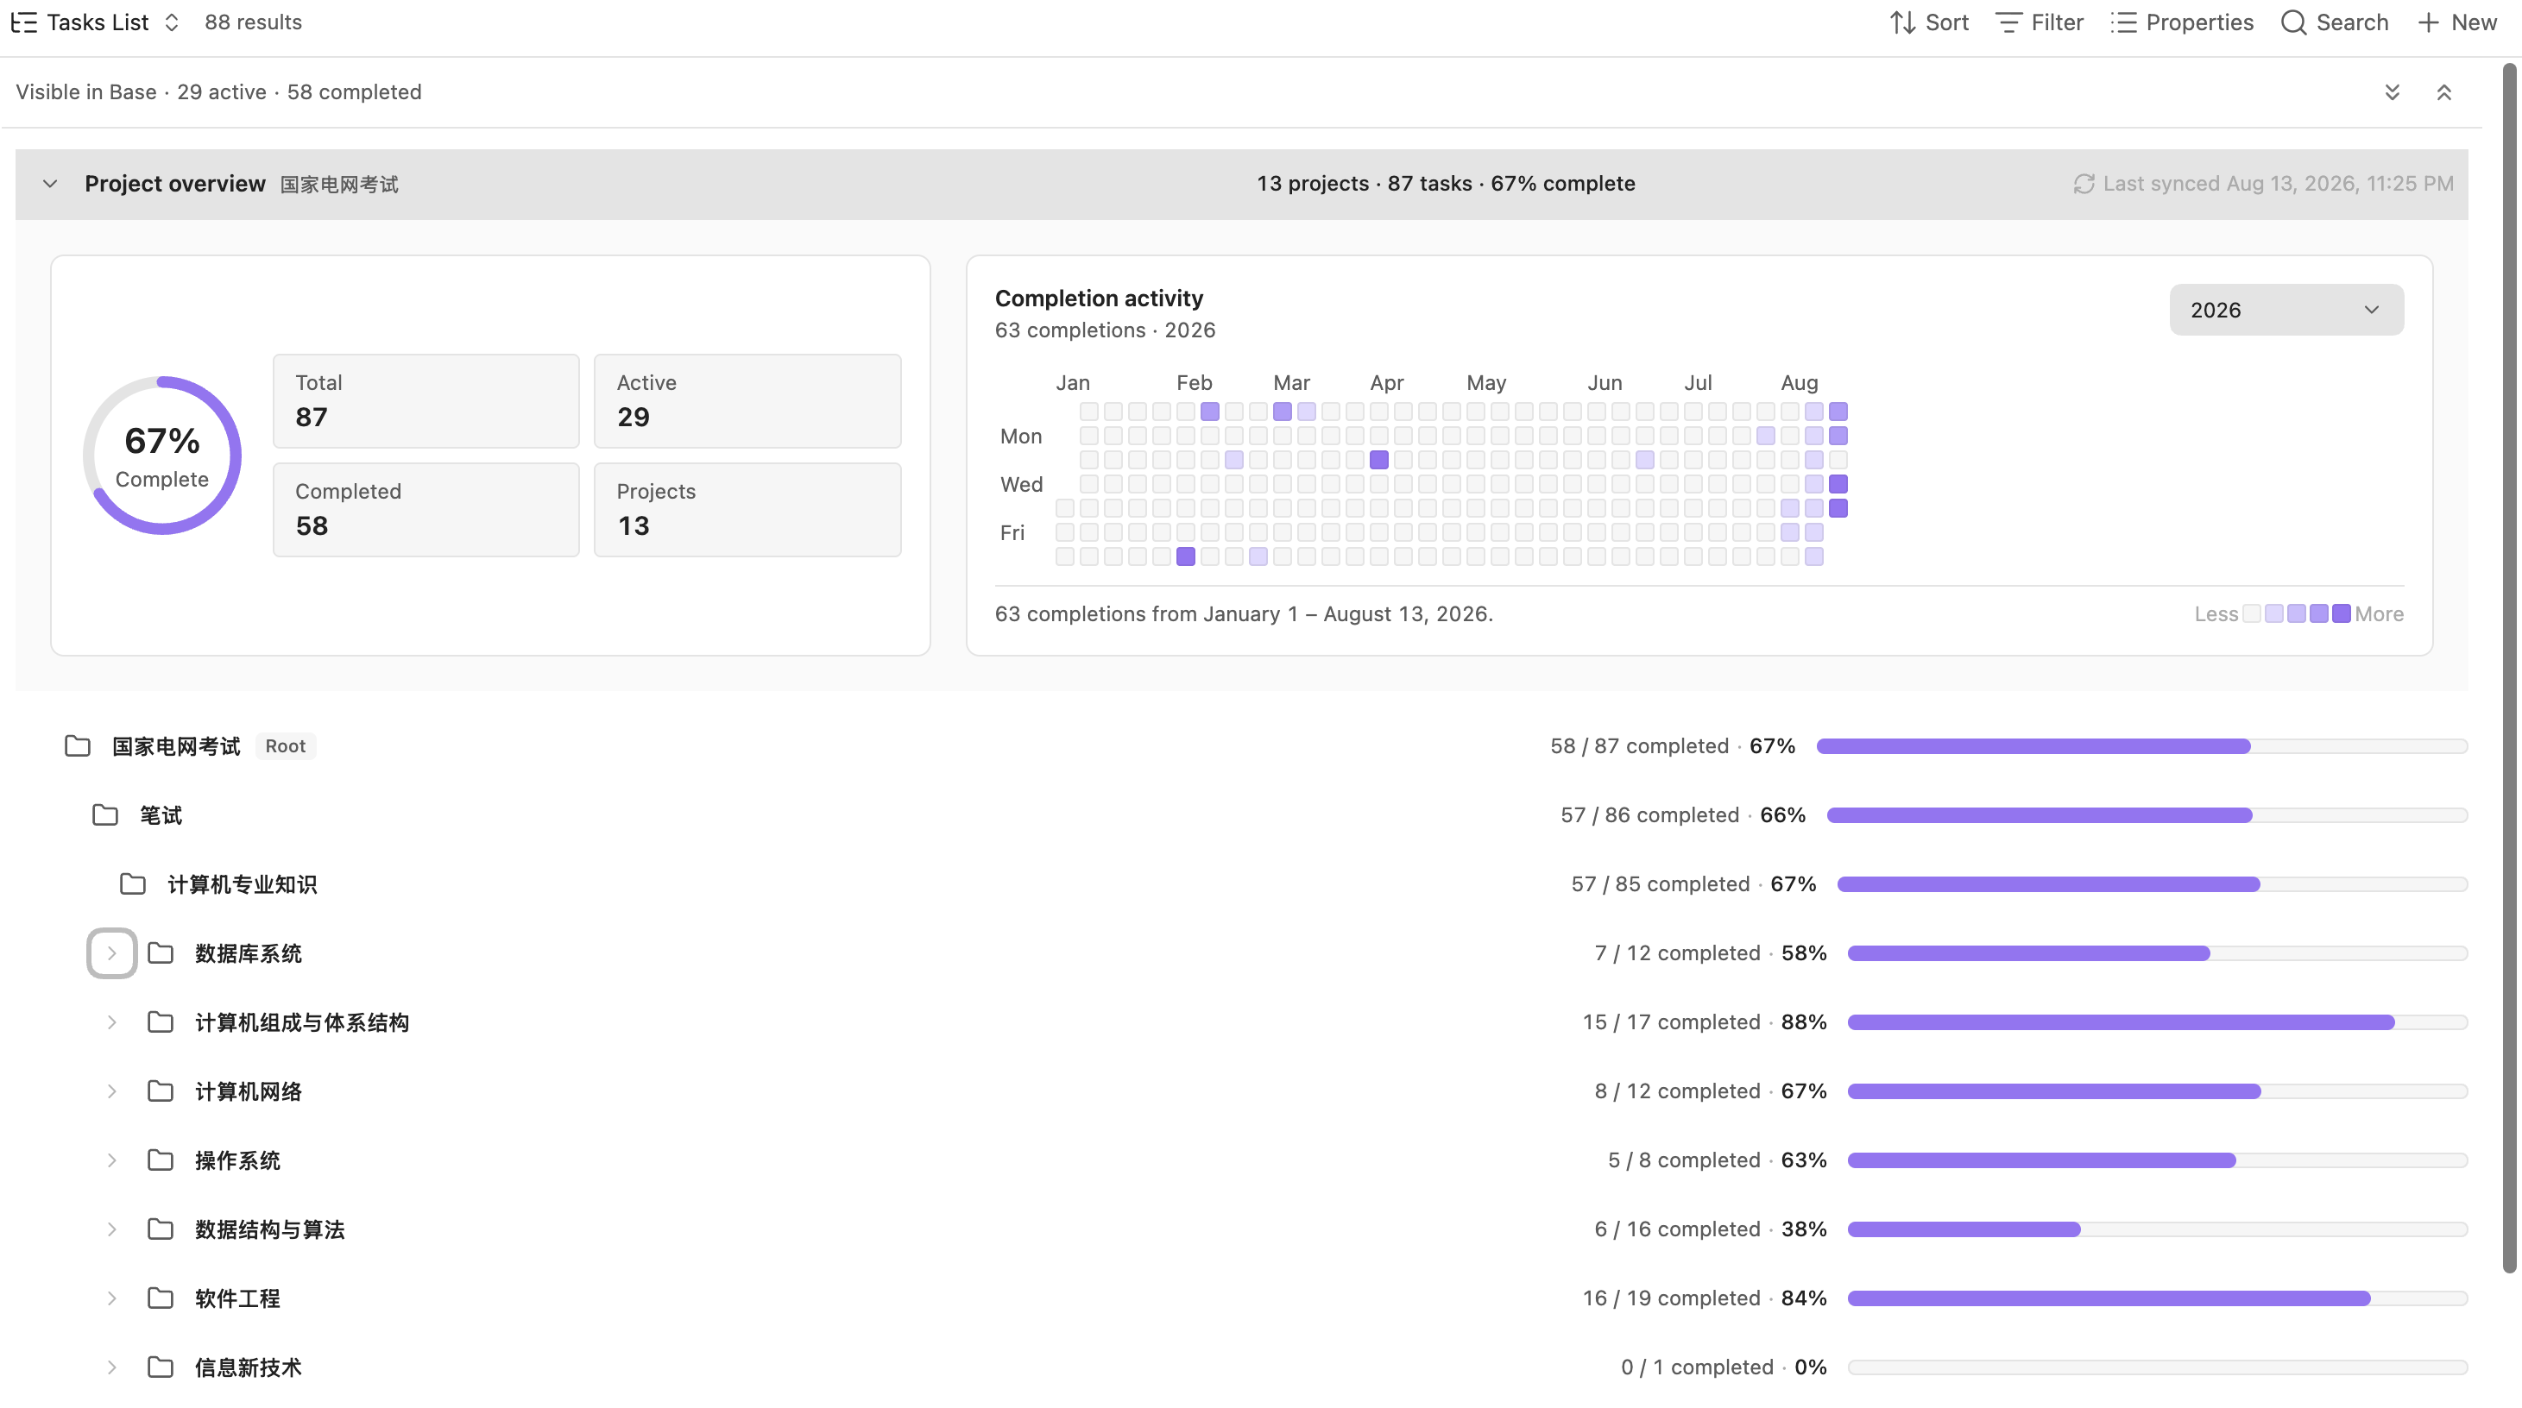The width and height of the screenshot is (2522, 1408).
Task: Click the Active 29 stat card
Action: tap(747, 401)
